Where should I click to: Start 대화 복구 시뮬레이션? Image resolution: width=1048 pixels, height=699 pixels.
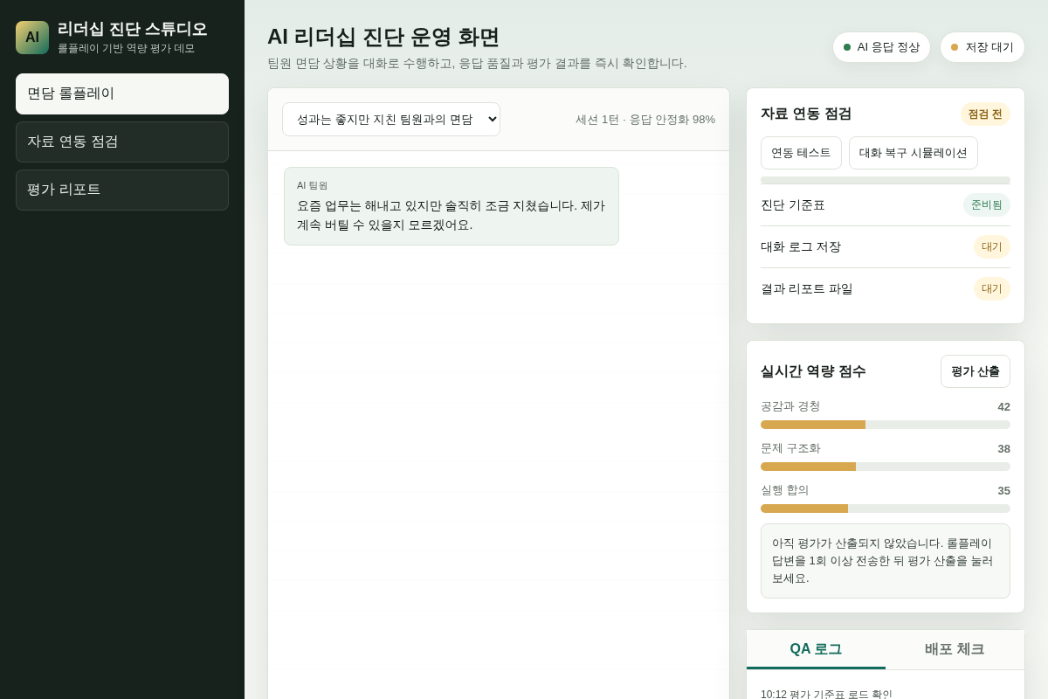[914, 153]
